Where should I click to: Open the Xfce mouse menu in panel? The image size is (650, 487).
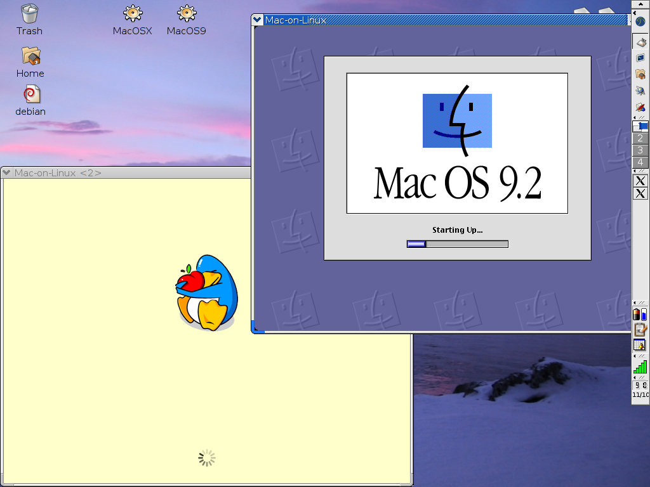[640, 21]
